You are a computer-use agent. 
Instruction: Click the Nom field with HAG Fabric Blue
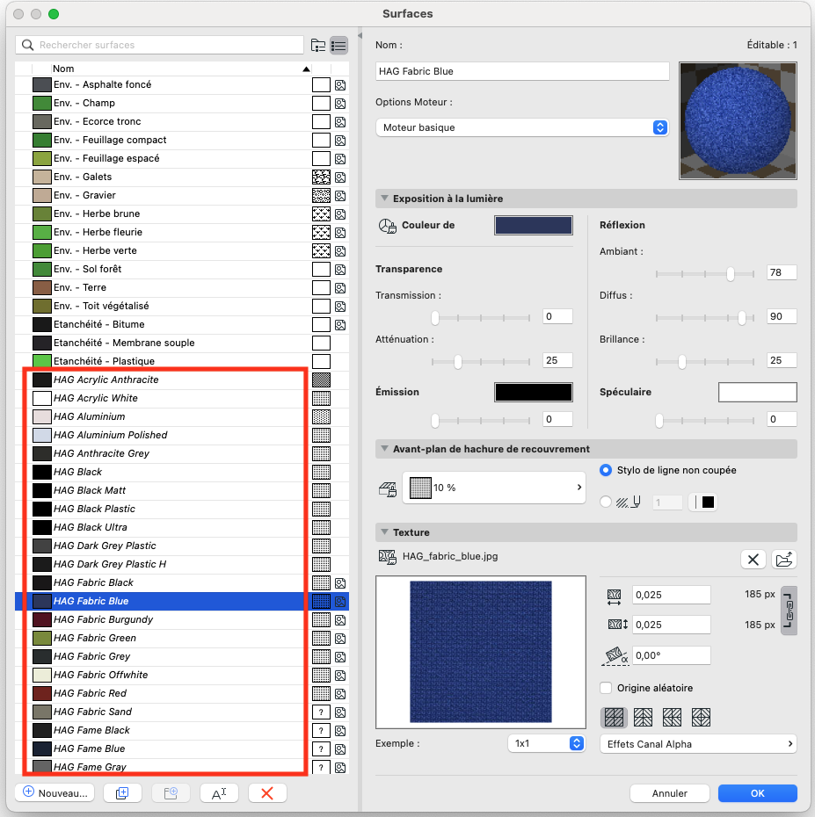coord(522,71)
